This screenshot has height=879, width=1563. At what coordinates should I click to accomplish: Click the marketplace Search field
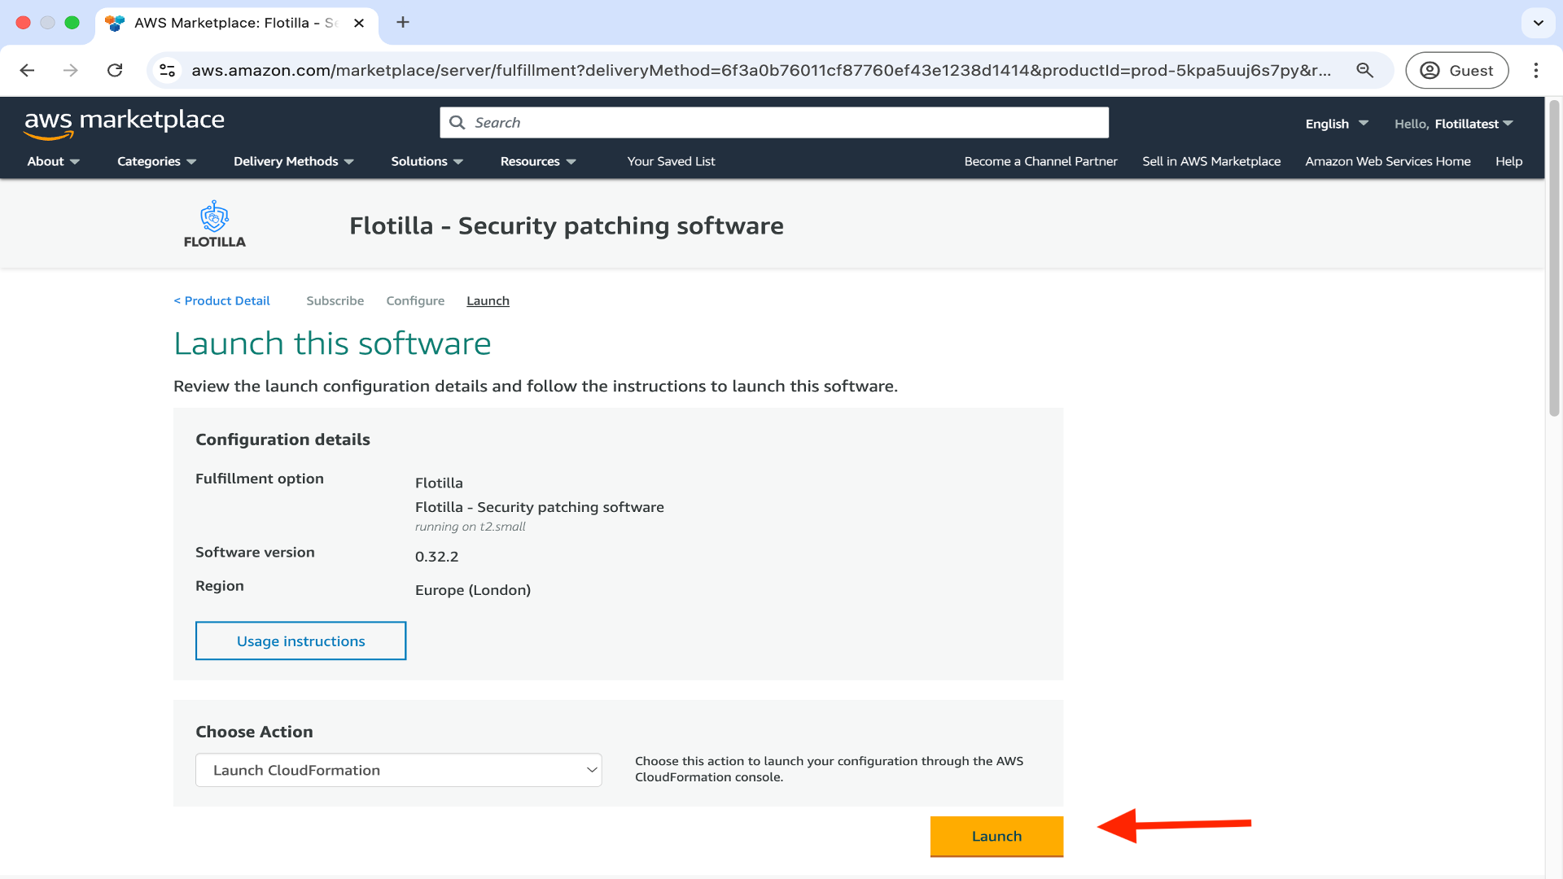coord(773,123)
